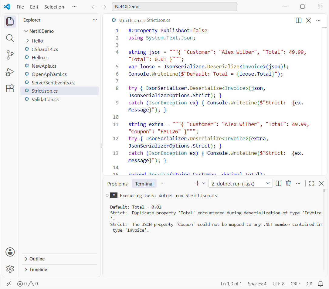Viewport: 329px width, 289px height.
Task: Kill terminal with the trash icon
Action: [288, 183]
